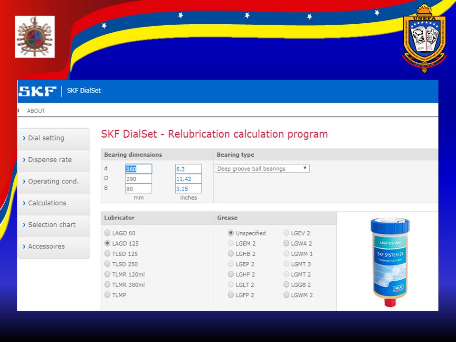Click the SKF SYSTEM 24 lubricator image
This screenshot has width=456, height=342.
click(x=390, y=262)
